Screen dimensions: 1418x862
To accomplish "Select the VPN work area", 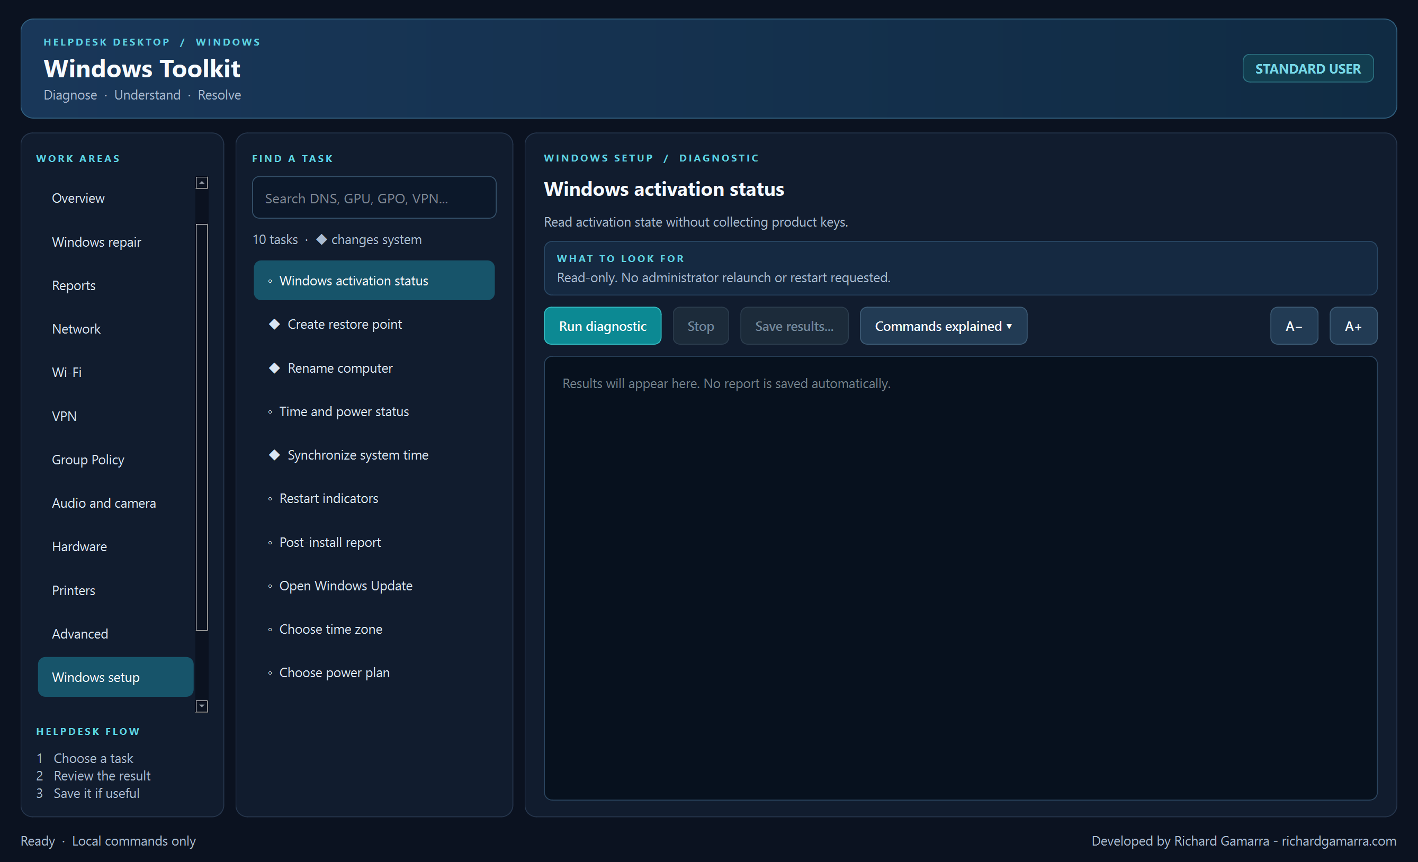I will (x=115, y=416).
